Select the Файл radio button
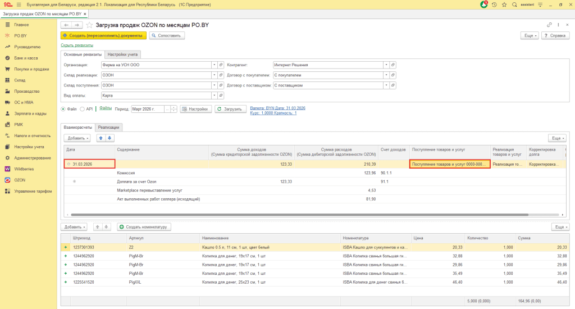This screenshot has width=575, height=309. [x=63, y=109]
